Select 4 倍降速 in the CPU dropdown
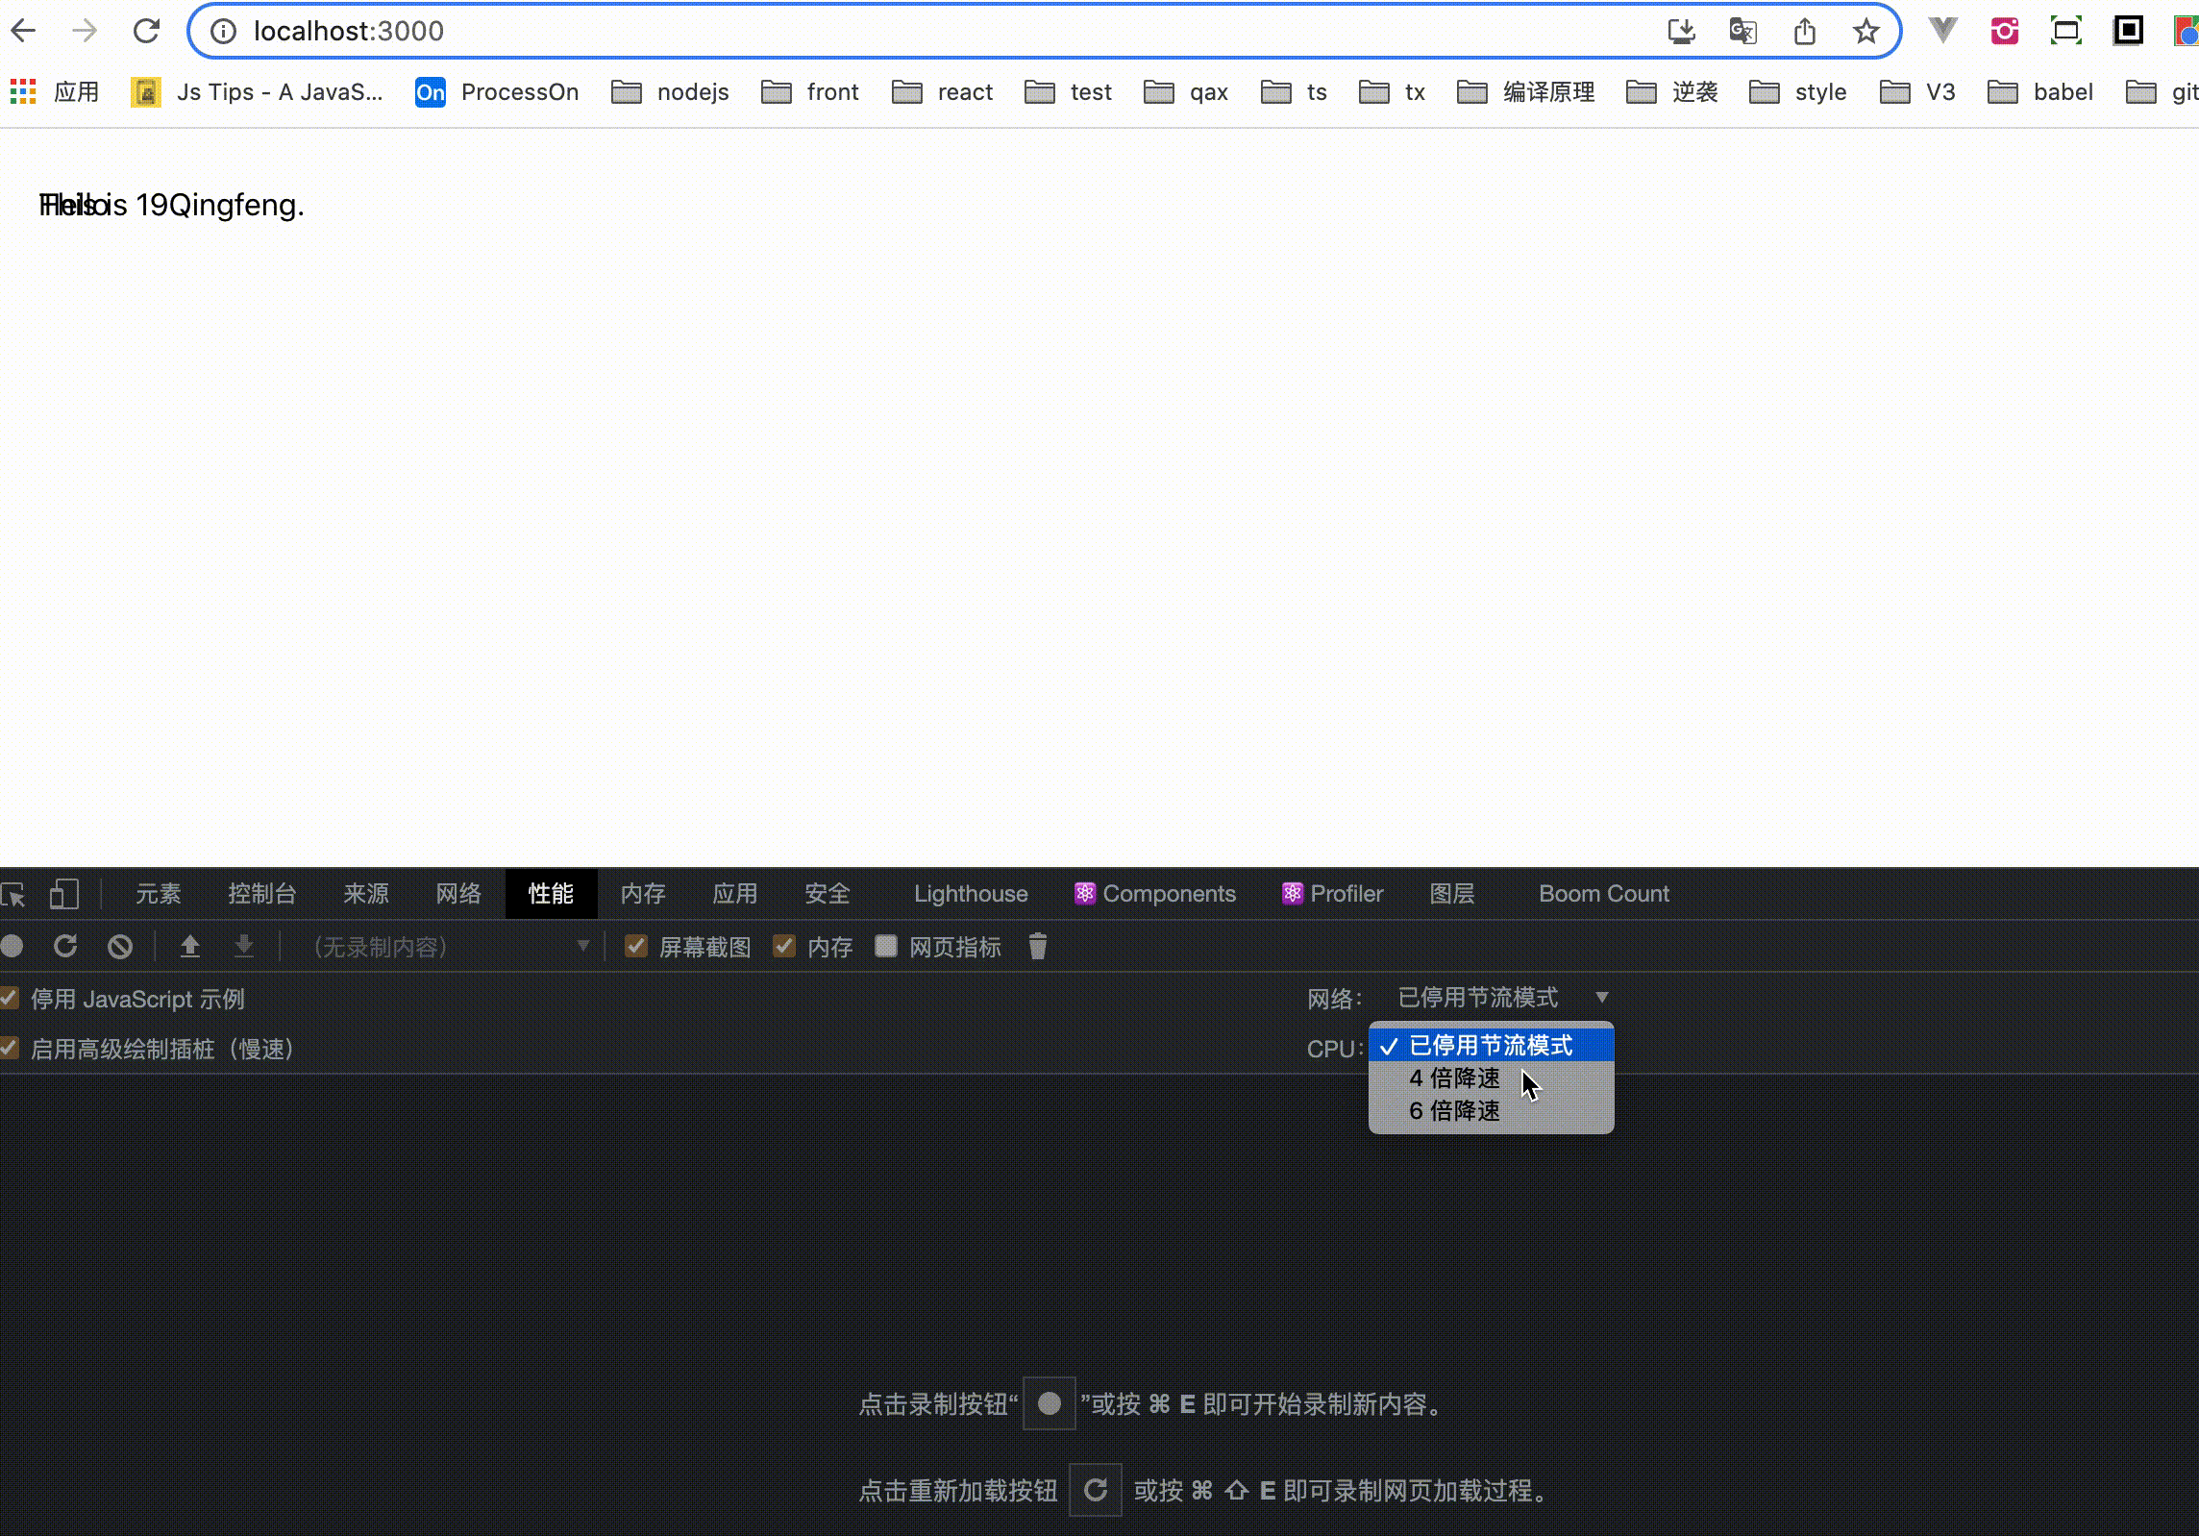 coord(1454,1078)
